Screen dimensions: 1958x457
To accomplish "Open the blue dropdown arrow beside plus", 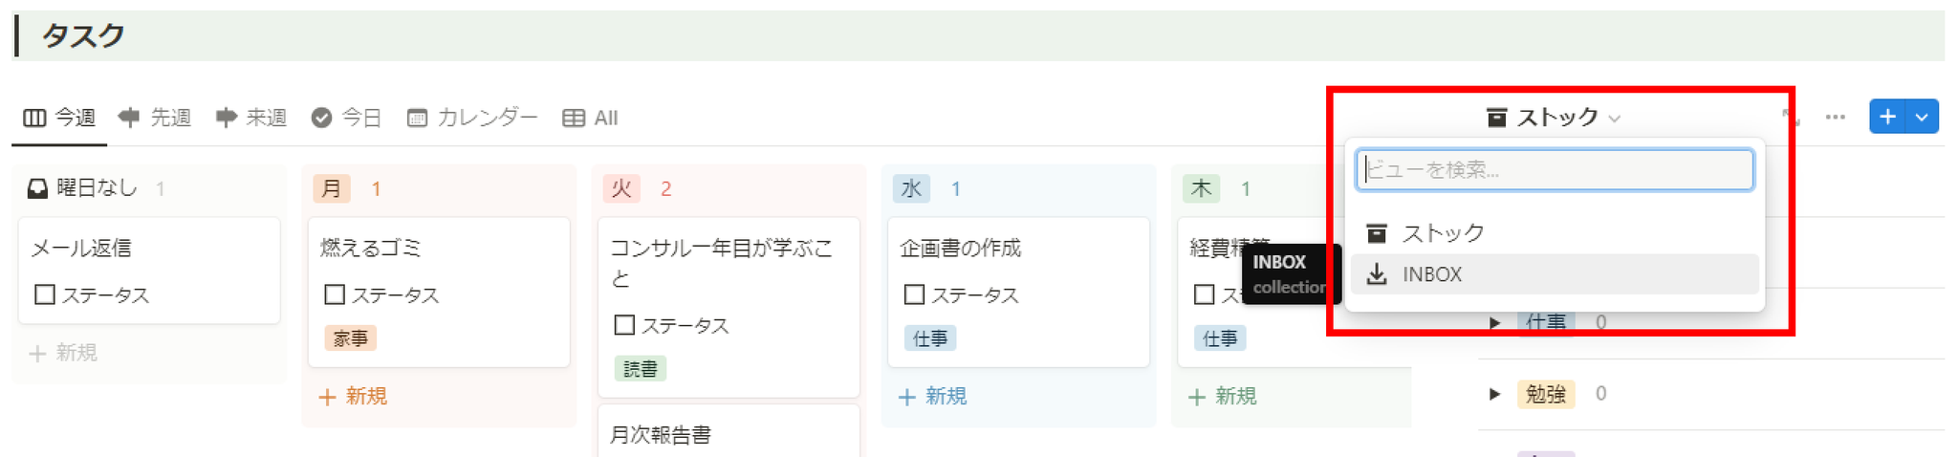I will click(1922, 118).
